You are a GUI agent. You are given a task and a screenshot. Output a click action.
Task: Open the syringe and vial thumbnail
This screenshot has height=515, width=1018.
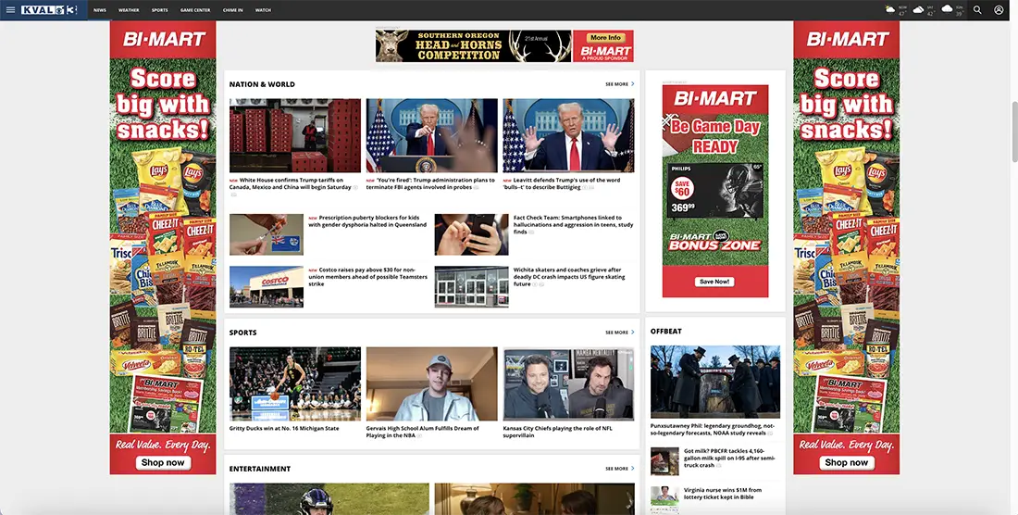point(267,234)
